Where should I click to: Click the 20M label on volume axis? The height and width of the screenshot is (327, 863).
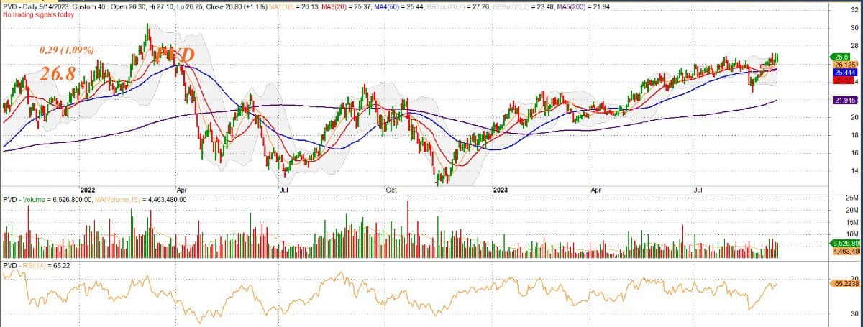coord(851,209)
